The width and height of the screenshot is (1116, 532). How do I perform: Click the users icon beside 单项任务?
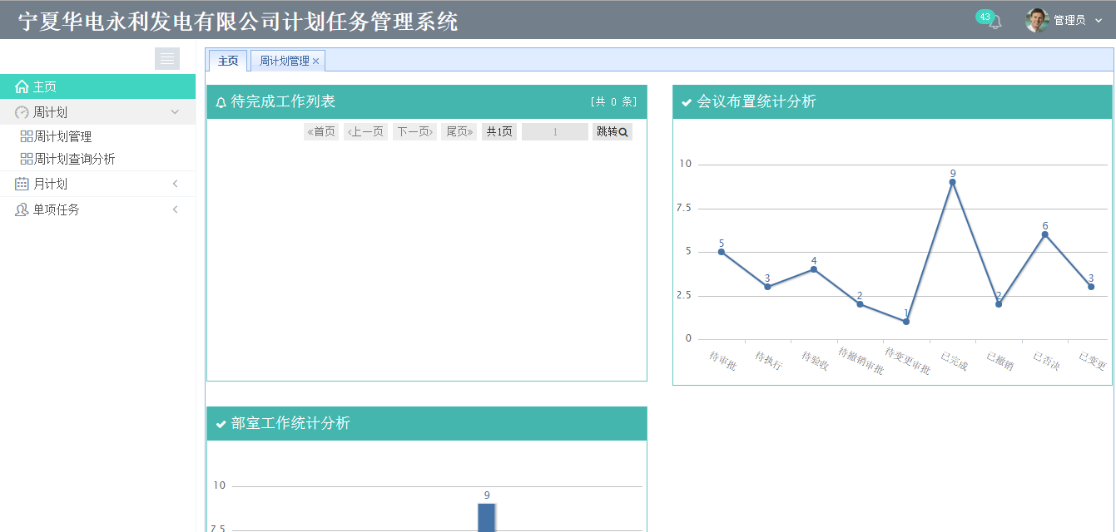(22, 209)
